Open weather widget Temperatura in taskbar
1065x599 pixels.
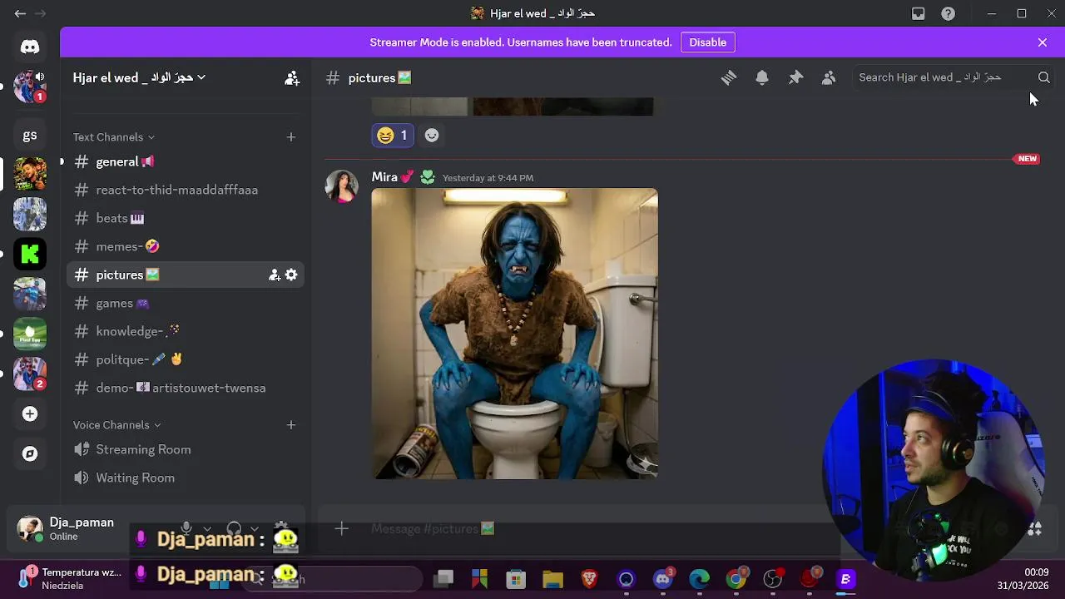[70, 579]
